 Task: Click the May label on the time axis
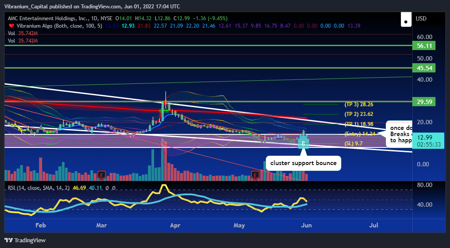coord(239,225)
